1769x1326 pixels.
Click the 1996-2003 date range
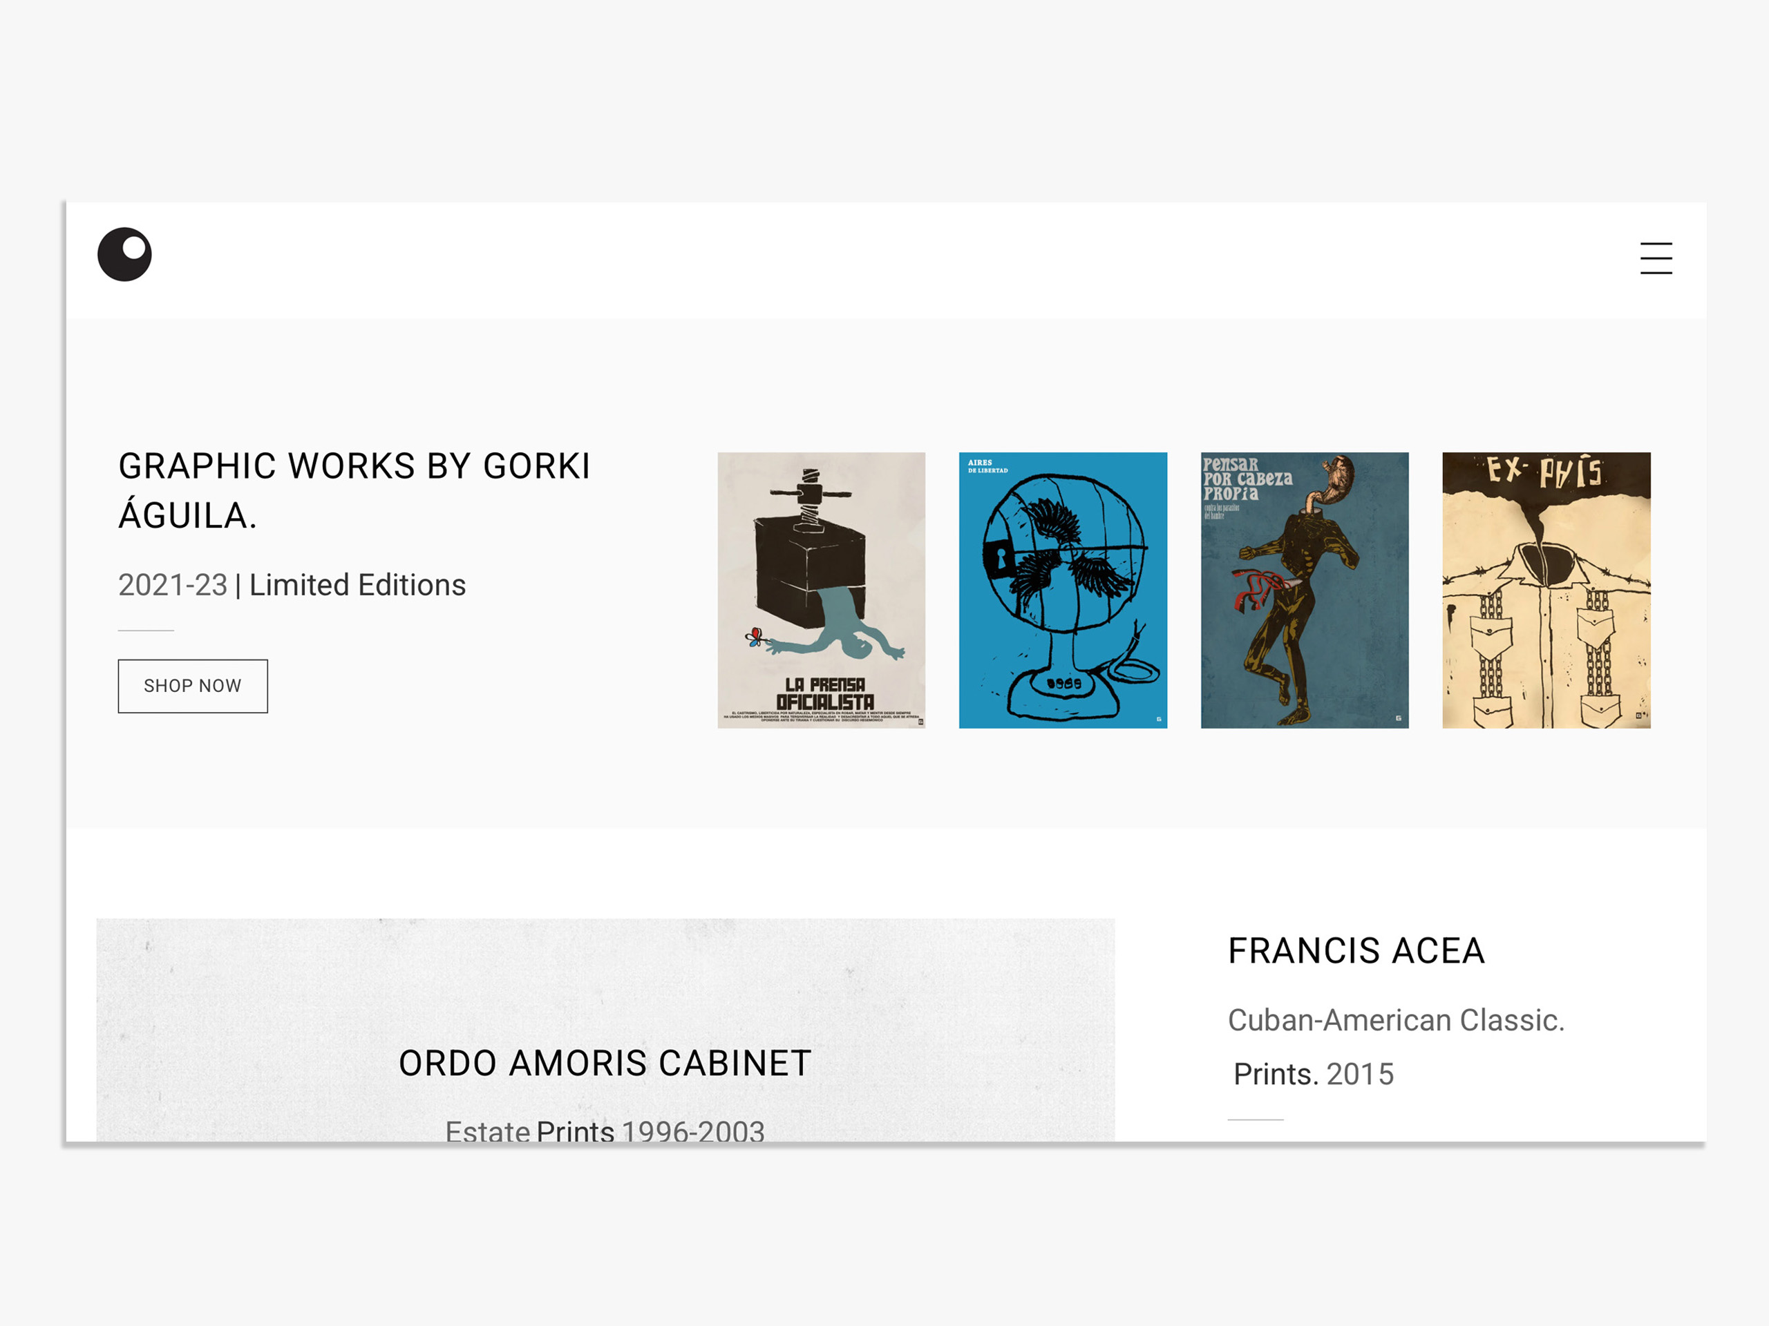click(692, 1130)
